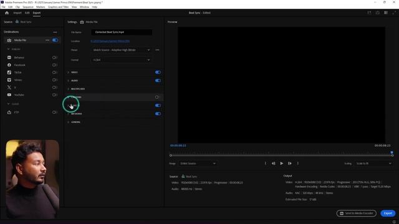Open Destinations panel options menu

(x=55, y=32)
